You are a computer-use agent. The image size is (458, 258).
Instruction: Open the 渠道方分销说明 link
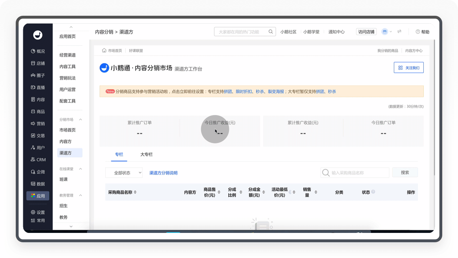(163, 173)
